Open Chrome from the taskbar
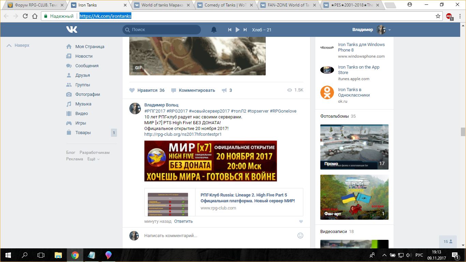466x262 pixels. tap(75, 255)
